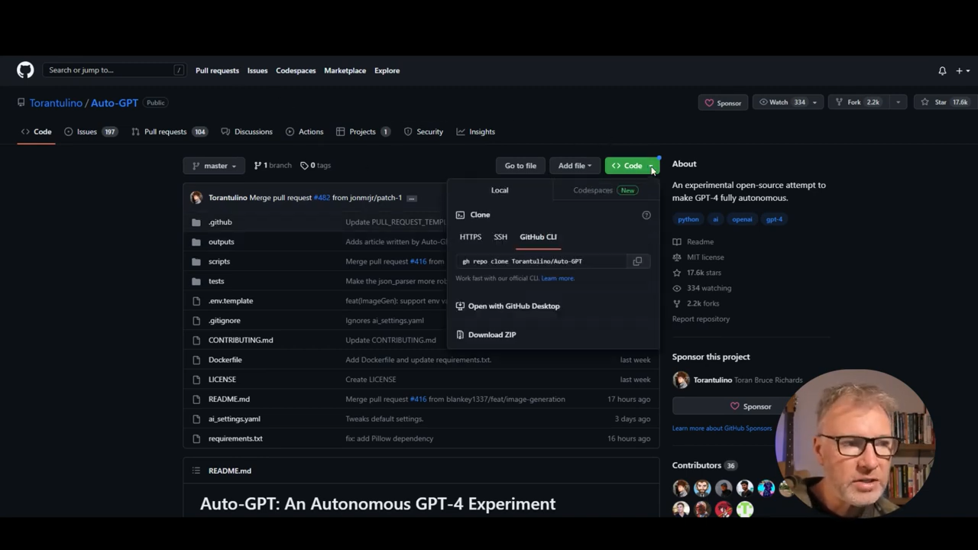Click the stars count star icon

[677, 273]
